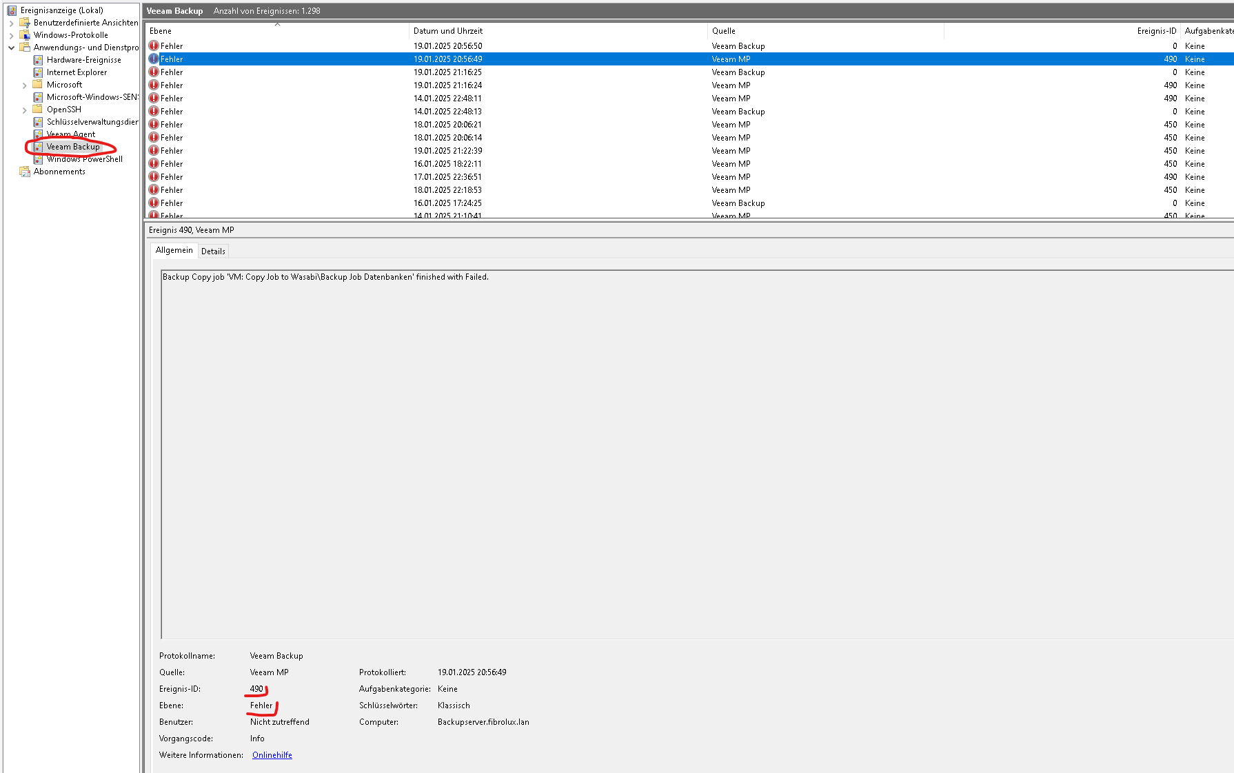
Task: Click date cell 14.01.2025 22:48:11
Action: pyautogui.click(x=448, y=99)
